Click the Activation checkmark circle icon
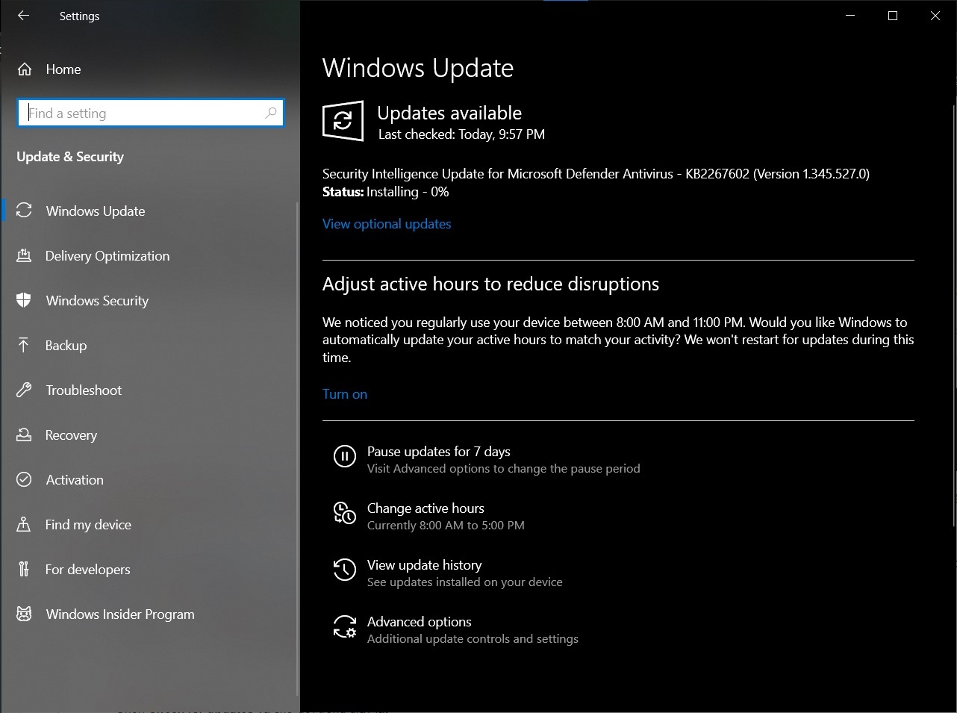The width and height of the screenshot is (957, 713). pos(24,479)
